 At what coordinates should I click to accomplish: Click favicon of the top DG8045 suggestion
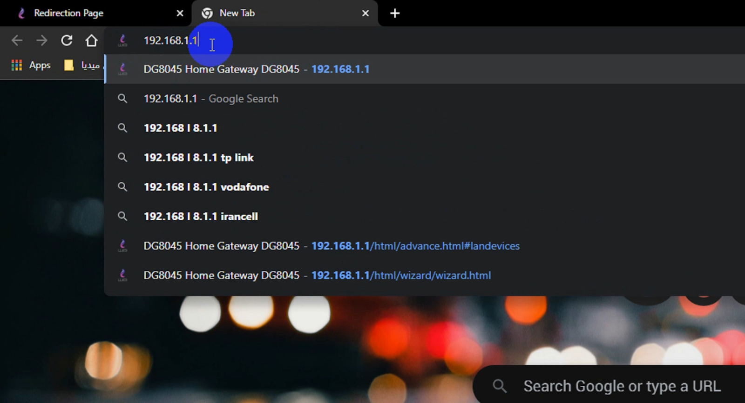click(122, 69)
